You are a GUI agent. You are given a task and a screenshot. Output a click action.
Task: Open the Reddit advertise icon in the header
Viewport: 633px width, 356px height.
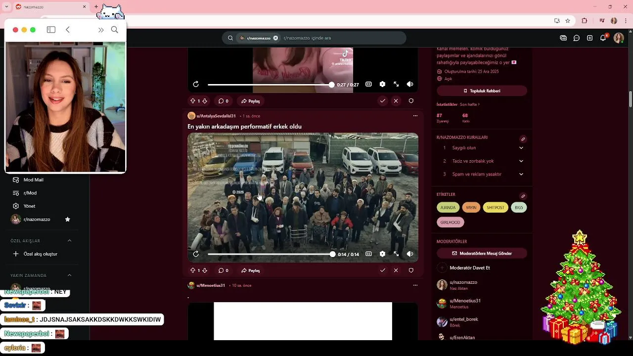coord(563,38)
